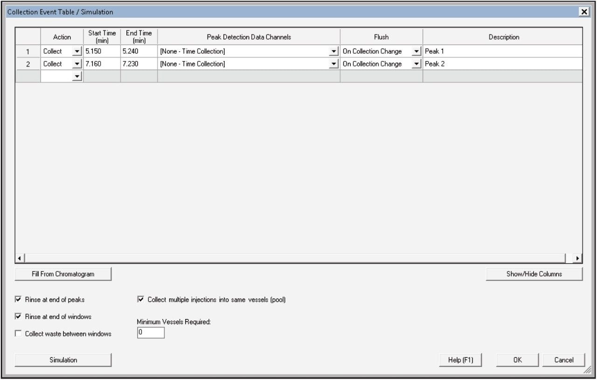
Task: Select row header 2
Action: coord(28,64)
